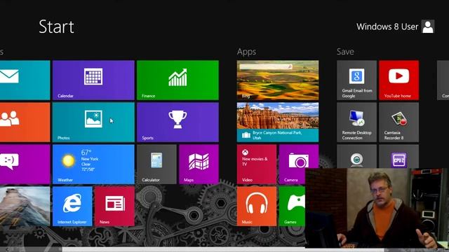Launch the Calculator tile
Screen dimensions: 449x252
click(156, 164)
